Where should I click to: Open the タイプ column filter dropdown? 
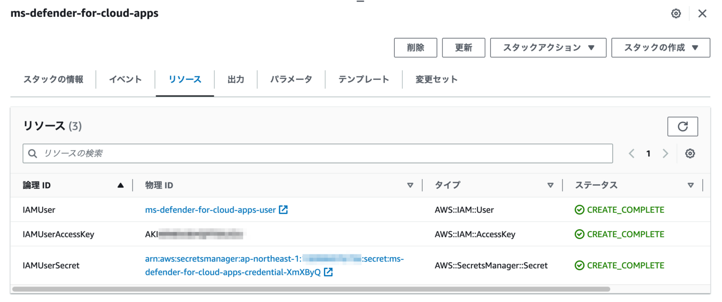coord(550,185)
